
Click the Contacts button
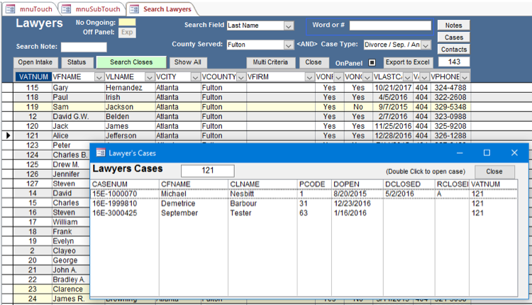point(454,50)
